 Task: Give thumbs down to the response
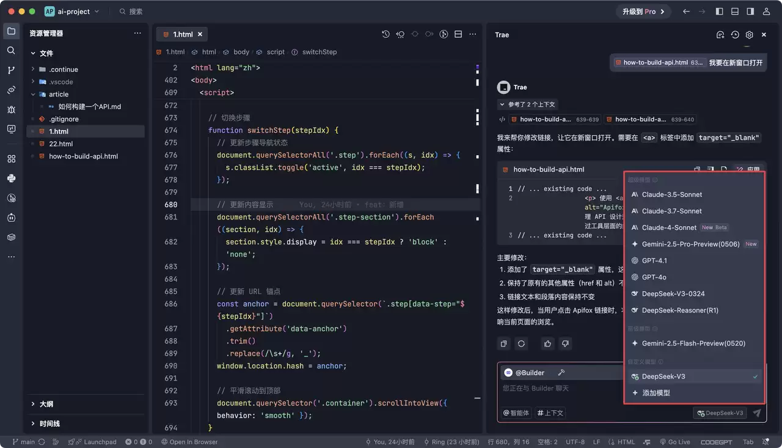coord(565,343)
